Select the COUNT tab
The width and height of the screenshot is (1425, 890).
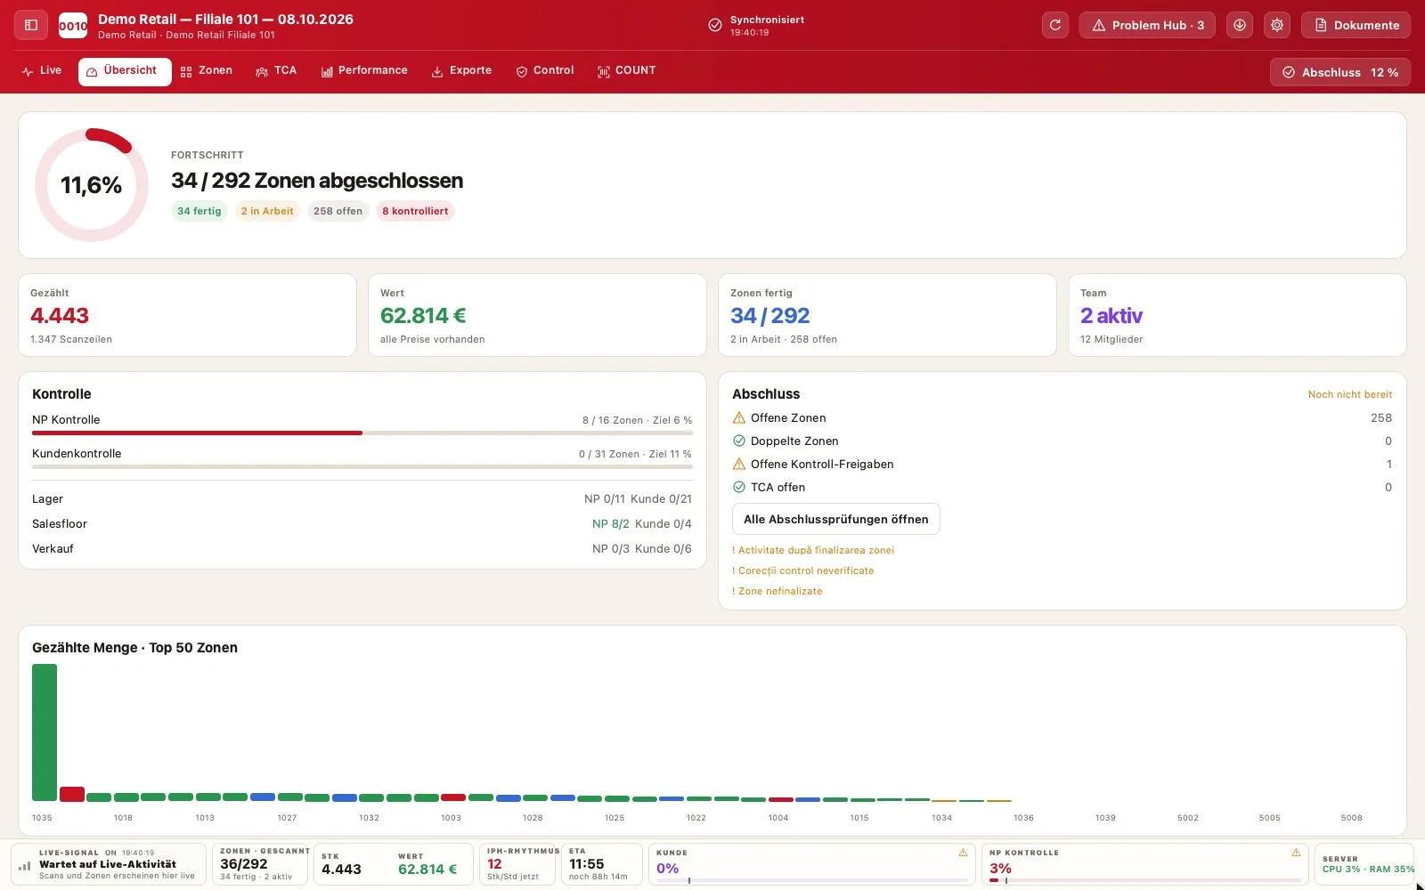(x=627, y=71)
